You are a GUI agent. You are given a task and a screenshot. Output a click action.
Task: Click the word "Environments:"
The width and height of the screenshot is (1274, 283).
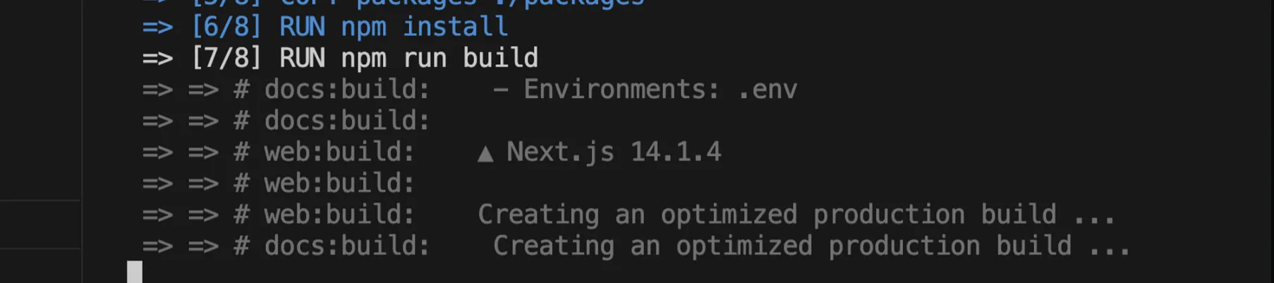621,90
